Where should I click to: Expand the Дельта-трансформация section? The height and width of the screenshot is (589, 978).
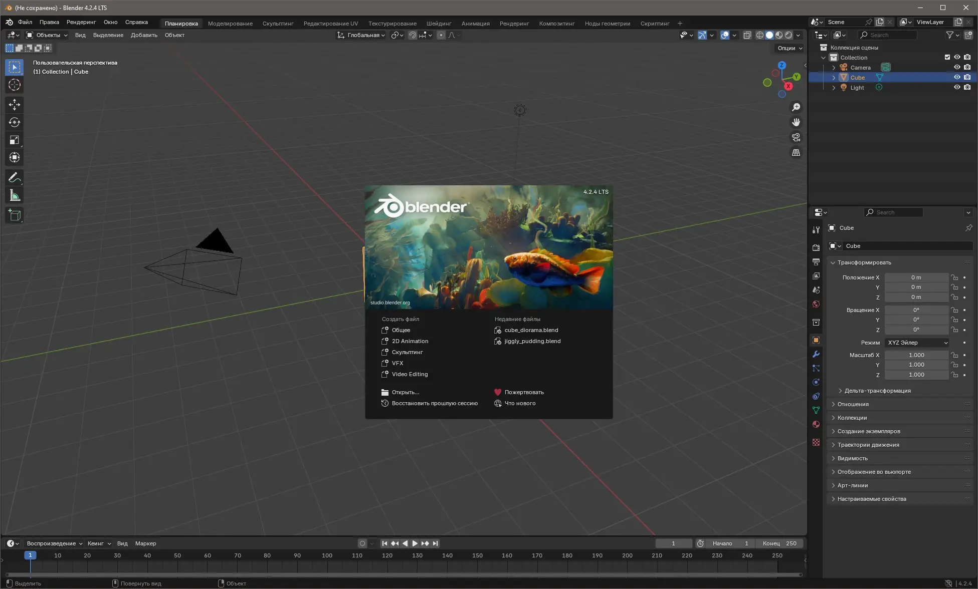pyautogui.click(x=877, y=391)
